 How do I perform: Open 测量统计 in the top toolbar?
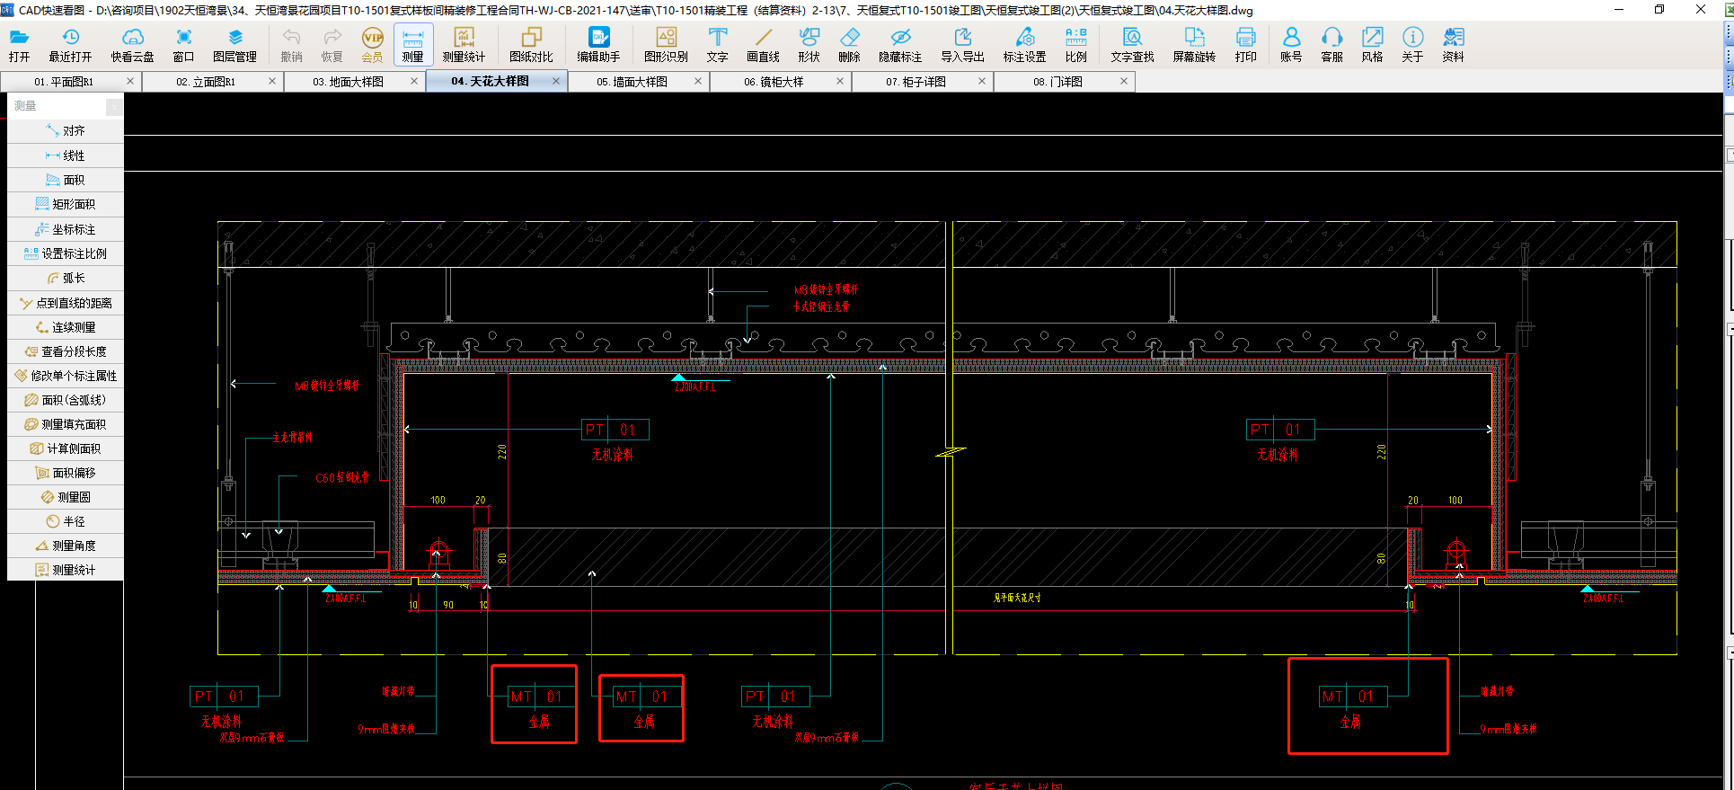pos(464,44)
